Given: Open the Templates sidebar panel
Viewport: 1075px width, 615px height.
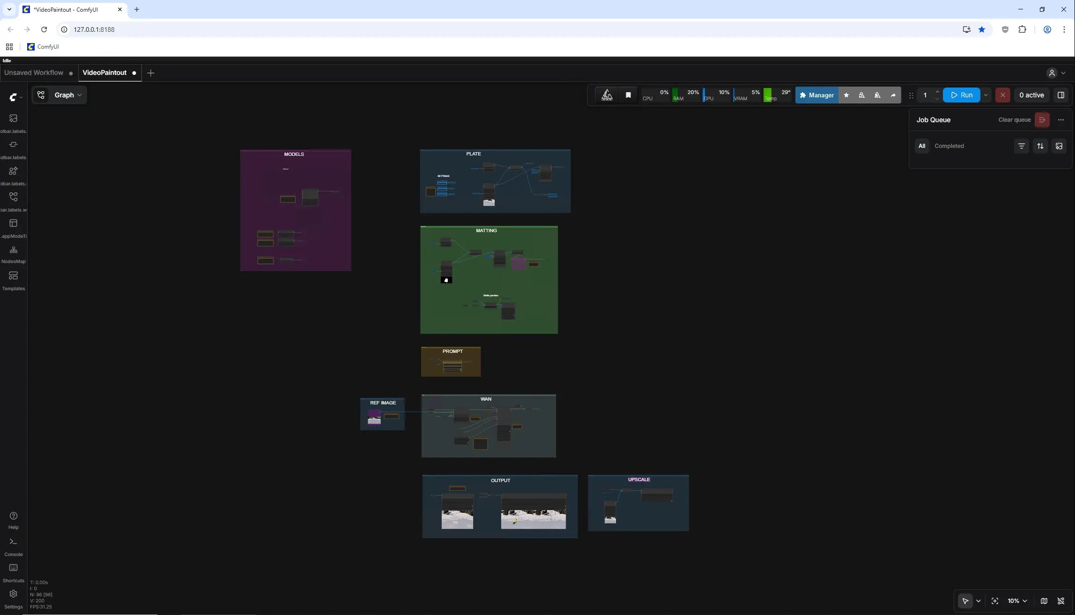Looking at the screenshot, I should tap(13, 280).
